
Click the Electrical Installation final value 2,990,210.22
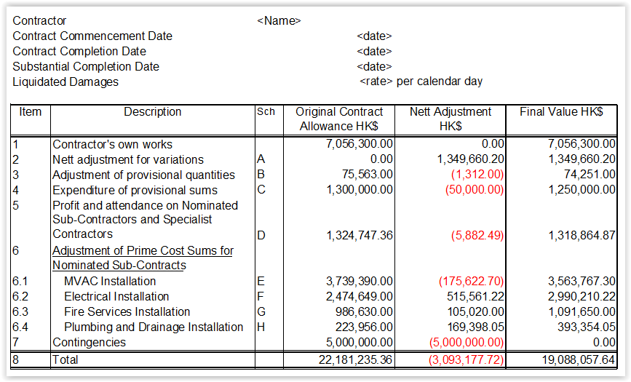582,296
